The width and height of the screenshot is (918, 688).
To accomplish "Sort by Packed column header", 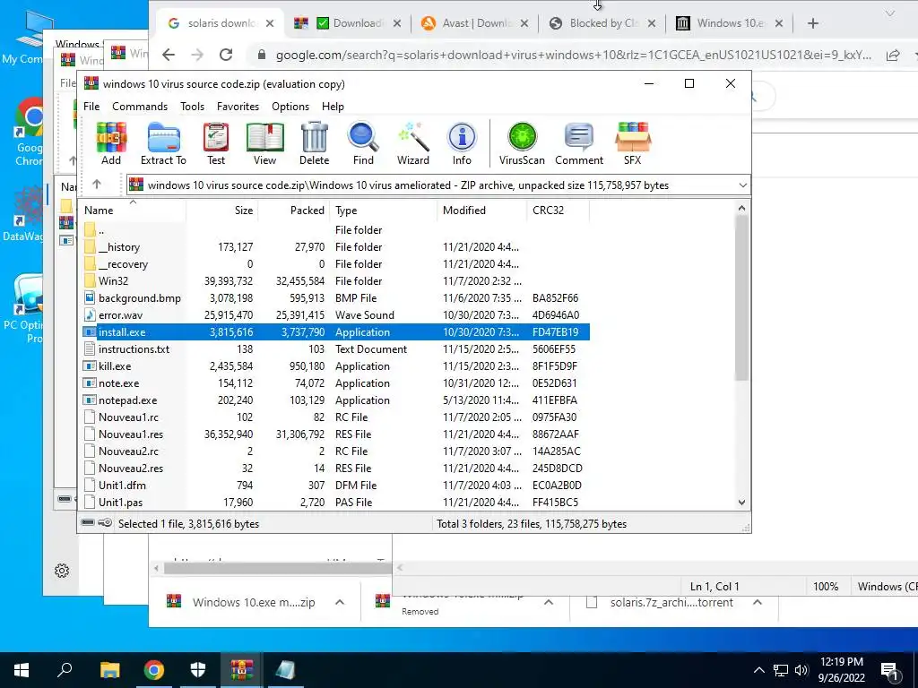I will tap(294, 210).
